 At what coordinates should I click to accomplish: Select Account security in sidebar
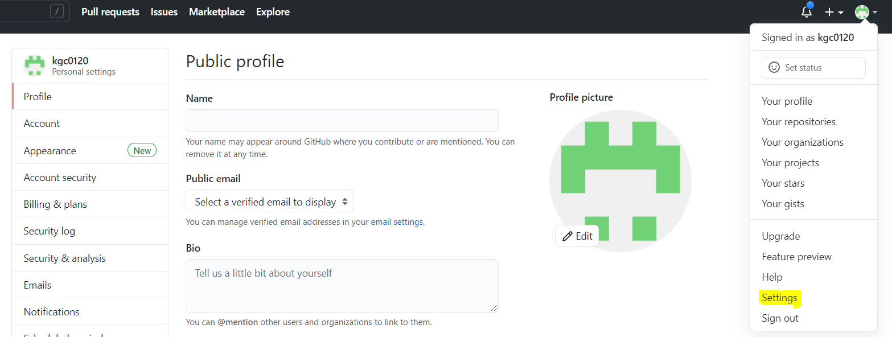(90, 177)
